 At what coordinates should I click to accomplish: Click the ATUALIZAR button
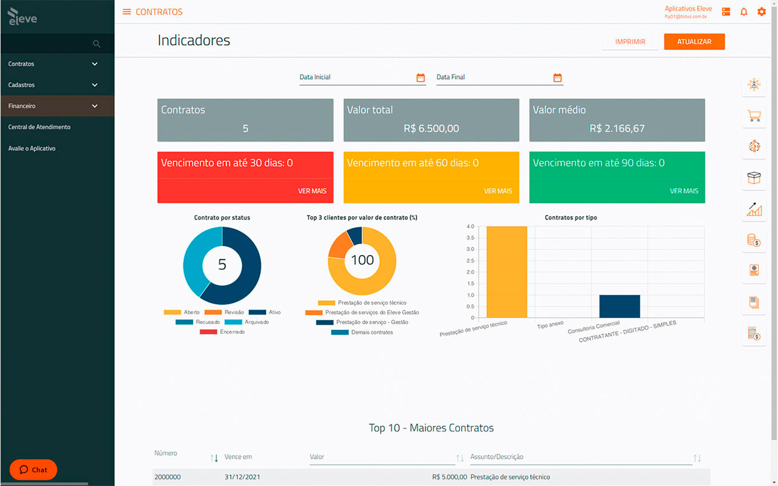[x=694, y=42]
